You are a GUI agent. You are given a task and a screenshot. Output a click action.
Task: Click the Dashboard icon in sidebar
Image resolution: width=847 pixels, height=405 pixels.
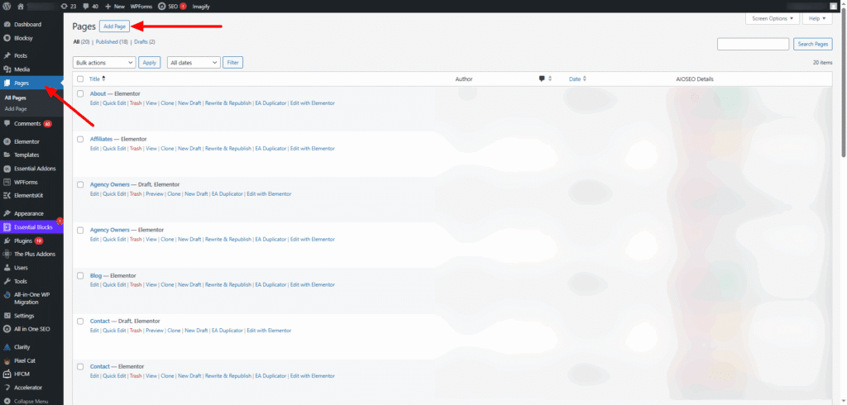(7, 24)
